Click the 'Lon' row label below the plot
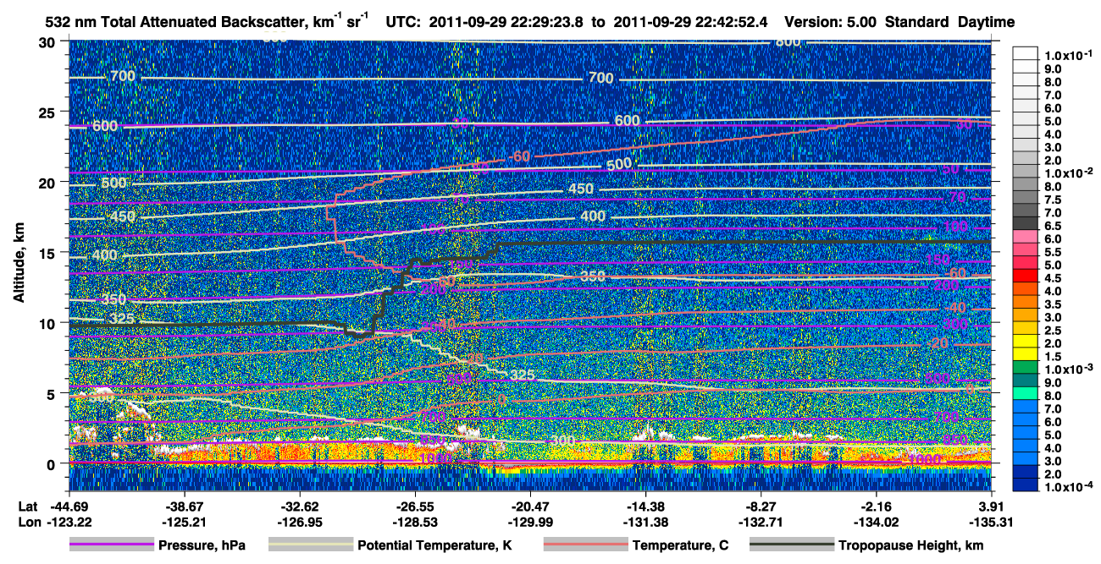This screenshot has height=564, width=1101. pos(28,521)
